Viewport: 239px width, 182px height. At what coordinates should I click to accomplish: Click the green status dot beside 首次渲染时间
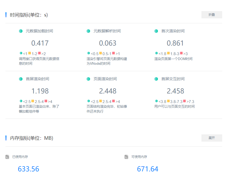pos(156,31)
